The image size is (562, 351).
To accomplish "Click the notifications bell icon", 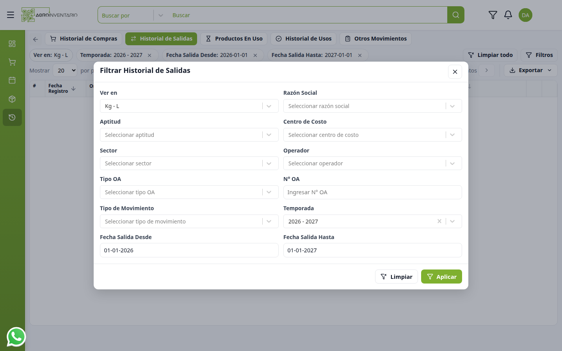I will [x=508, y=15].
